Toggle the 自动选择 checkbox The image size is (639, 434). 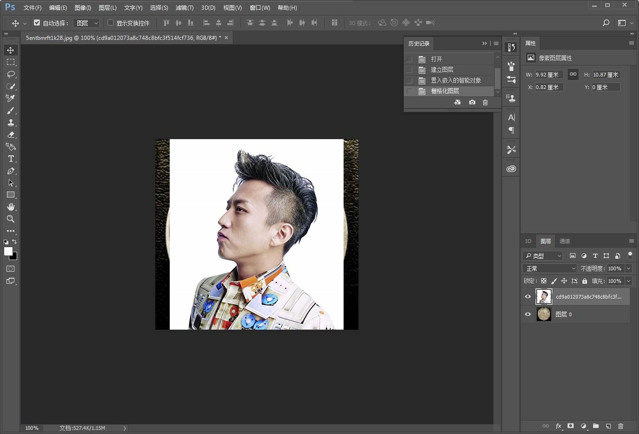37,22
